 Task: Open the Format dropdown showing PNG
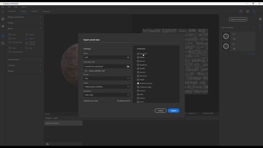[107, 79]
